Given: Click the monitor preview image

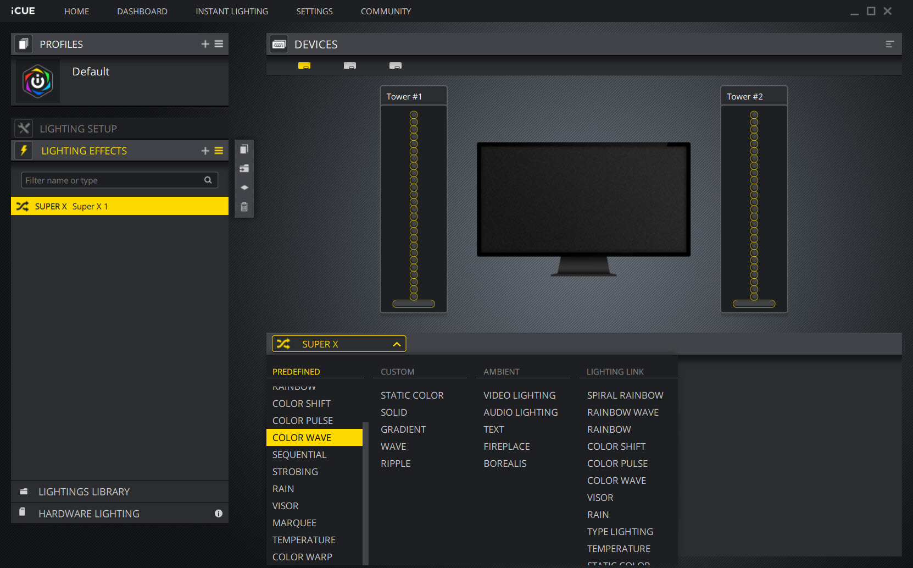Looking at the screenshot, I should pyautogui.click(x=583, y=209).
